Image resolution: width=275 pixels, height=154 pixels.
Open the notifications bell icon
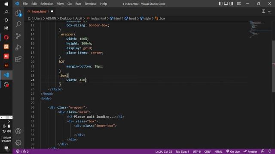click(x=270, y=151)
